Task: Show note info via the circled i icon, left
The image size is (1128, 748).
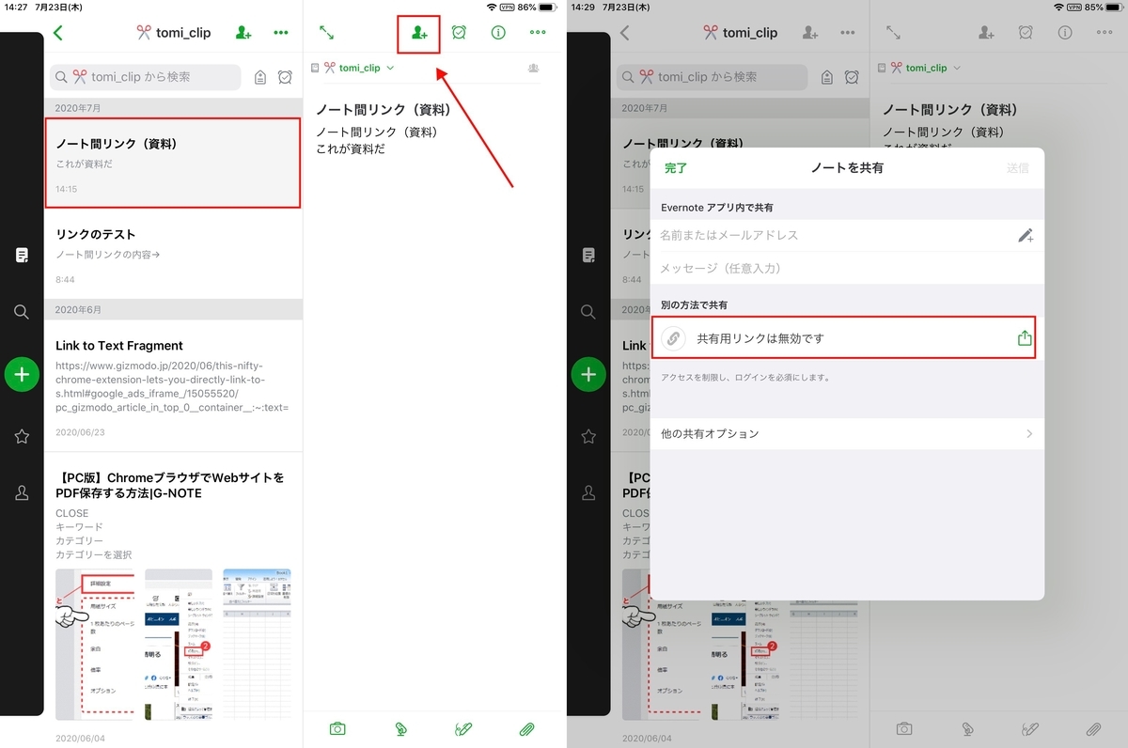Action: (498, 32)
